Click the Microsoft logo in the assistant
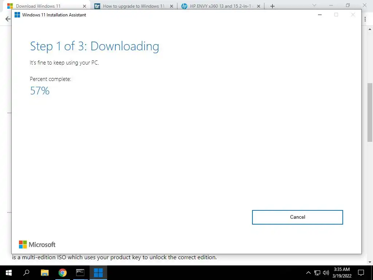 click(x=37, y=245)
